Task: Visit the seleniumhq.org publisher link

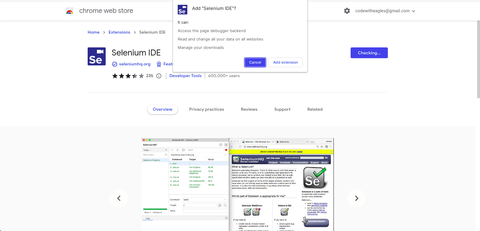Action: pos(135,64)
